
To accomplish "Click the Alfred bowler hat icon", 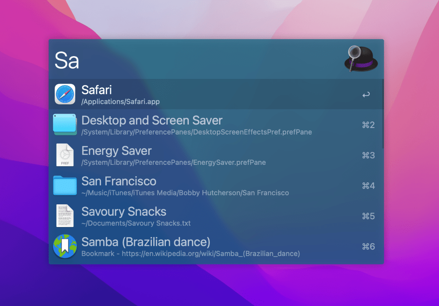I will [x=361, y=59].
